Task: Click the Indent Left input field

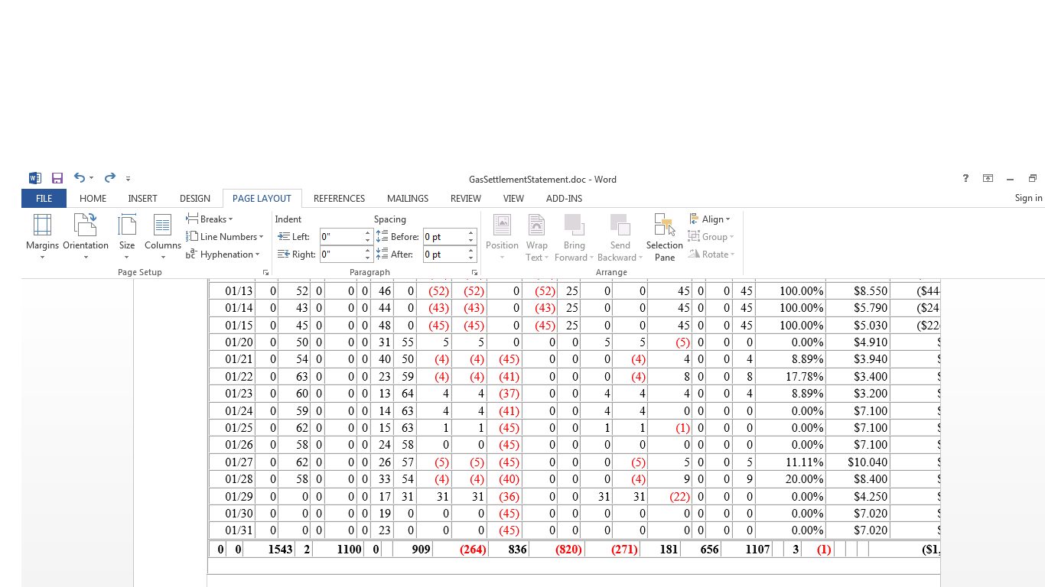Action: pyautogui.click(x=341, y=237)
